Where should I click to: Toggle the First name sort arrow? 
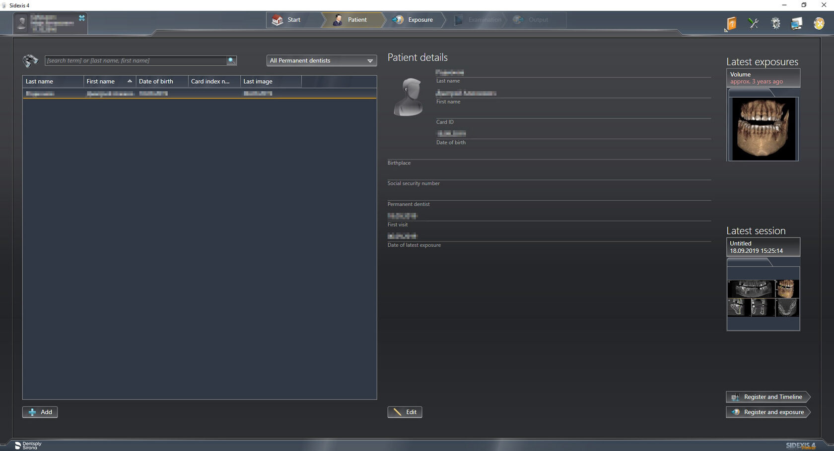pyautogui.click(x=130, y=81)
